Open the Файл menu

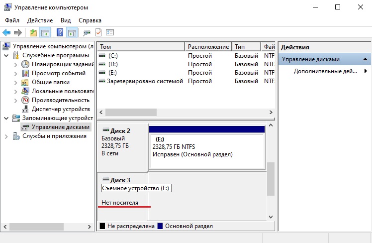[x=12, y=20]
